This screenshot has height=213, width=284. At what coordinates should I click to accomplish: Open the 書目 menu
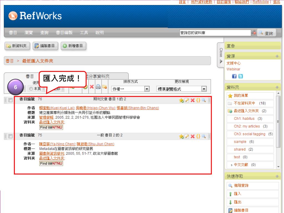click(x=13, y=33)
